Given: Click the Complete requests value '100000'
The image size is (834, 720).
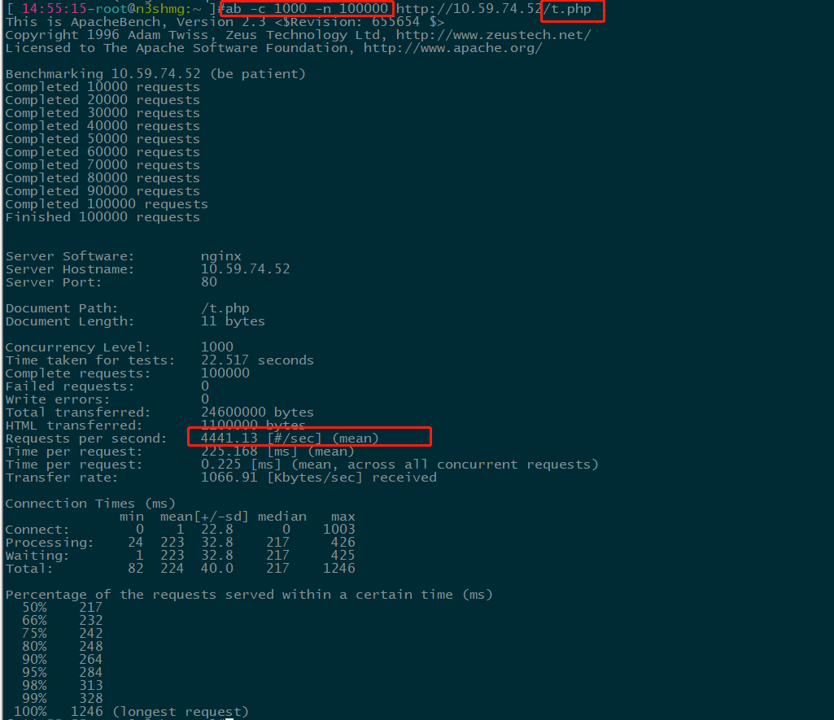Looking at the screenshot, I should tap(225, 373).
